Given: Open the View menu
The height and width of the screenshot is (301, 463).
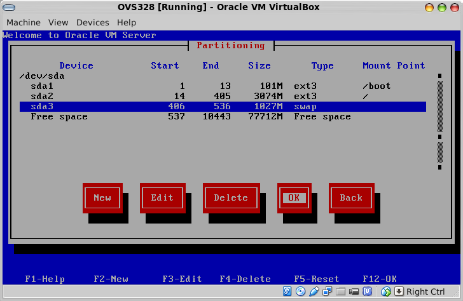Looking at the screenshot, I should point(58,22).
